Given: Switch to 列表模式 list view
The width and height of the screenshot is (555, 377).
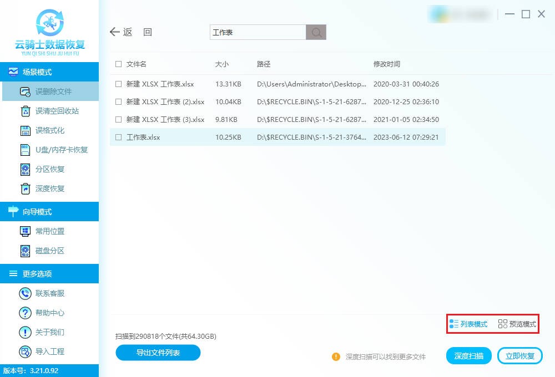Looking at the screenshot, I should click(x=468, y=324).
